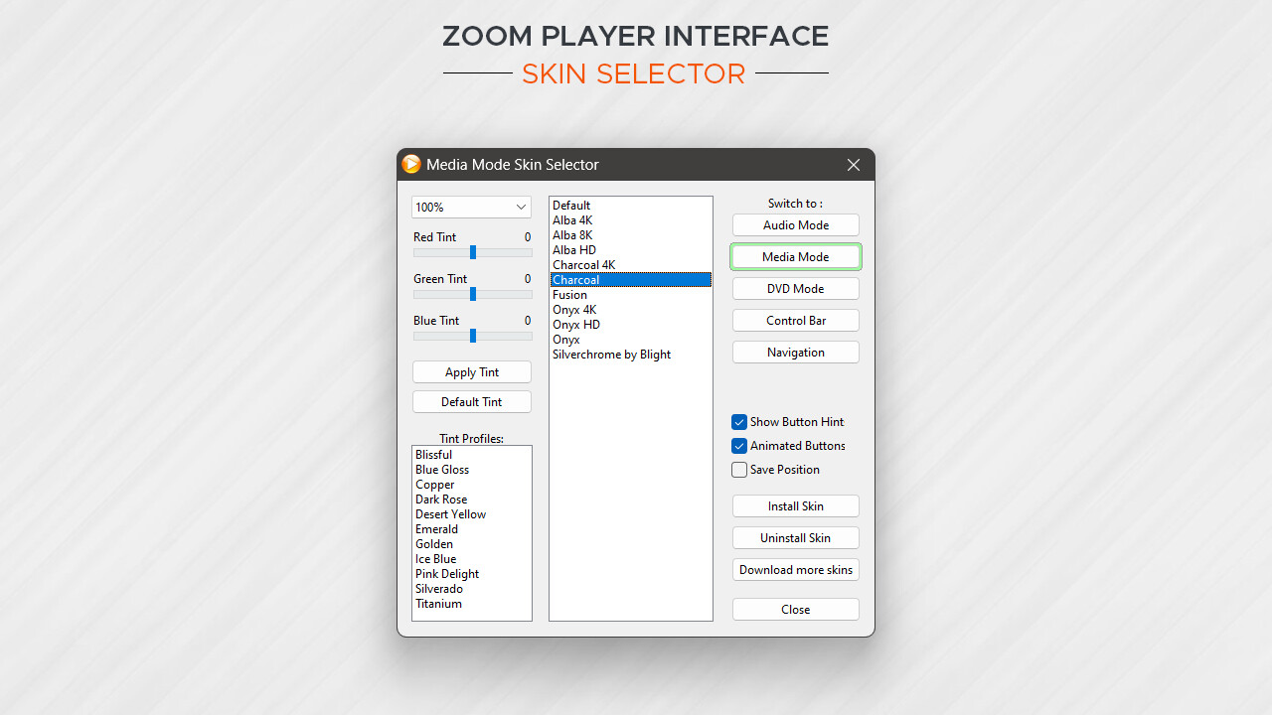Adjust the Red Tint slider
1272x715 pixels.
click(471, 252)
